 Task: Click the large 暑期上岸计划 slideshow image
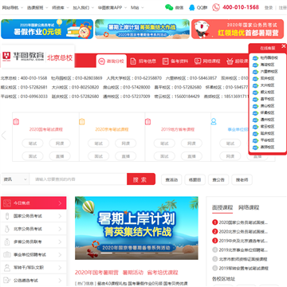pos(136,228)
